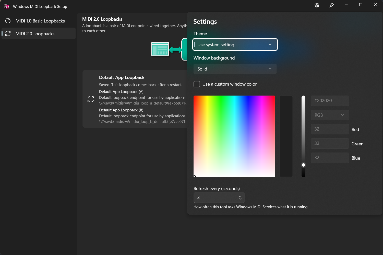383x255 pixels.
Task: Click the Refresh every (seconds) label
Action: click(217, 189)
